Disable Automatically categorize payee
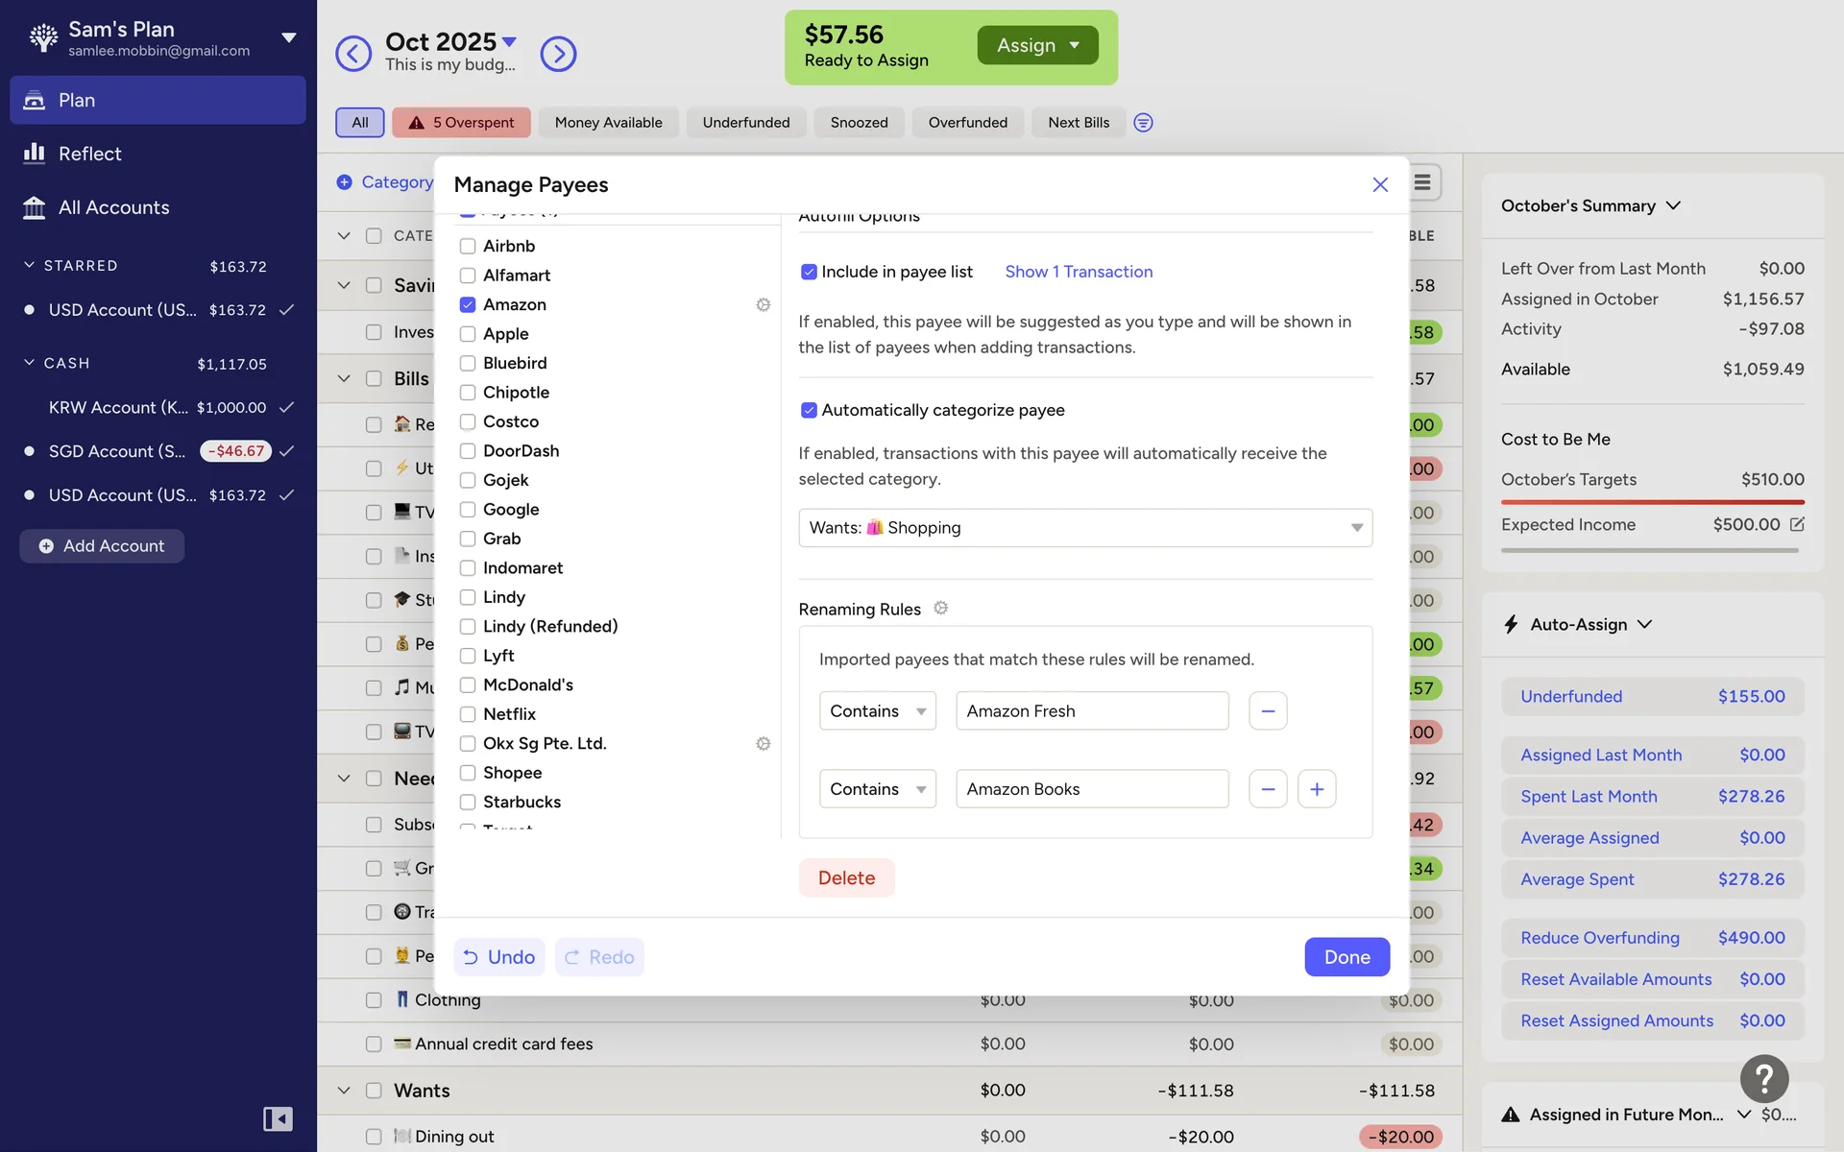Screen dimensions: 1844x1152 (x=809, y=410)
